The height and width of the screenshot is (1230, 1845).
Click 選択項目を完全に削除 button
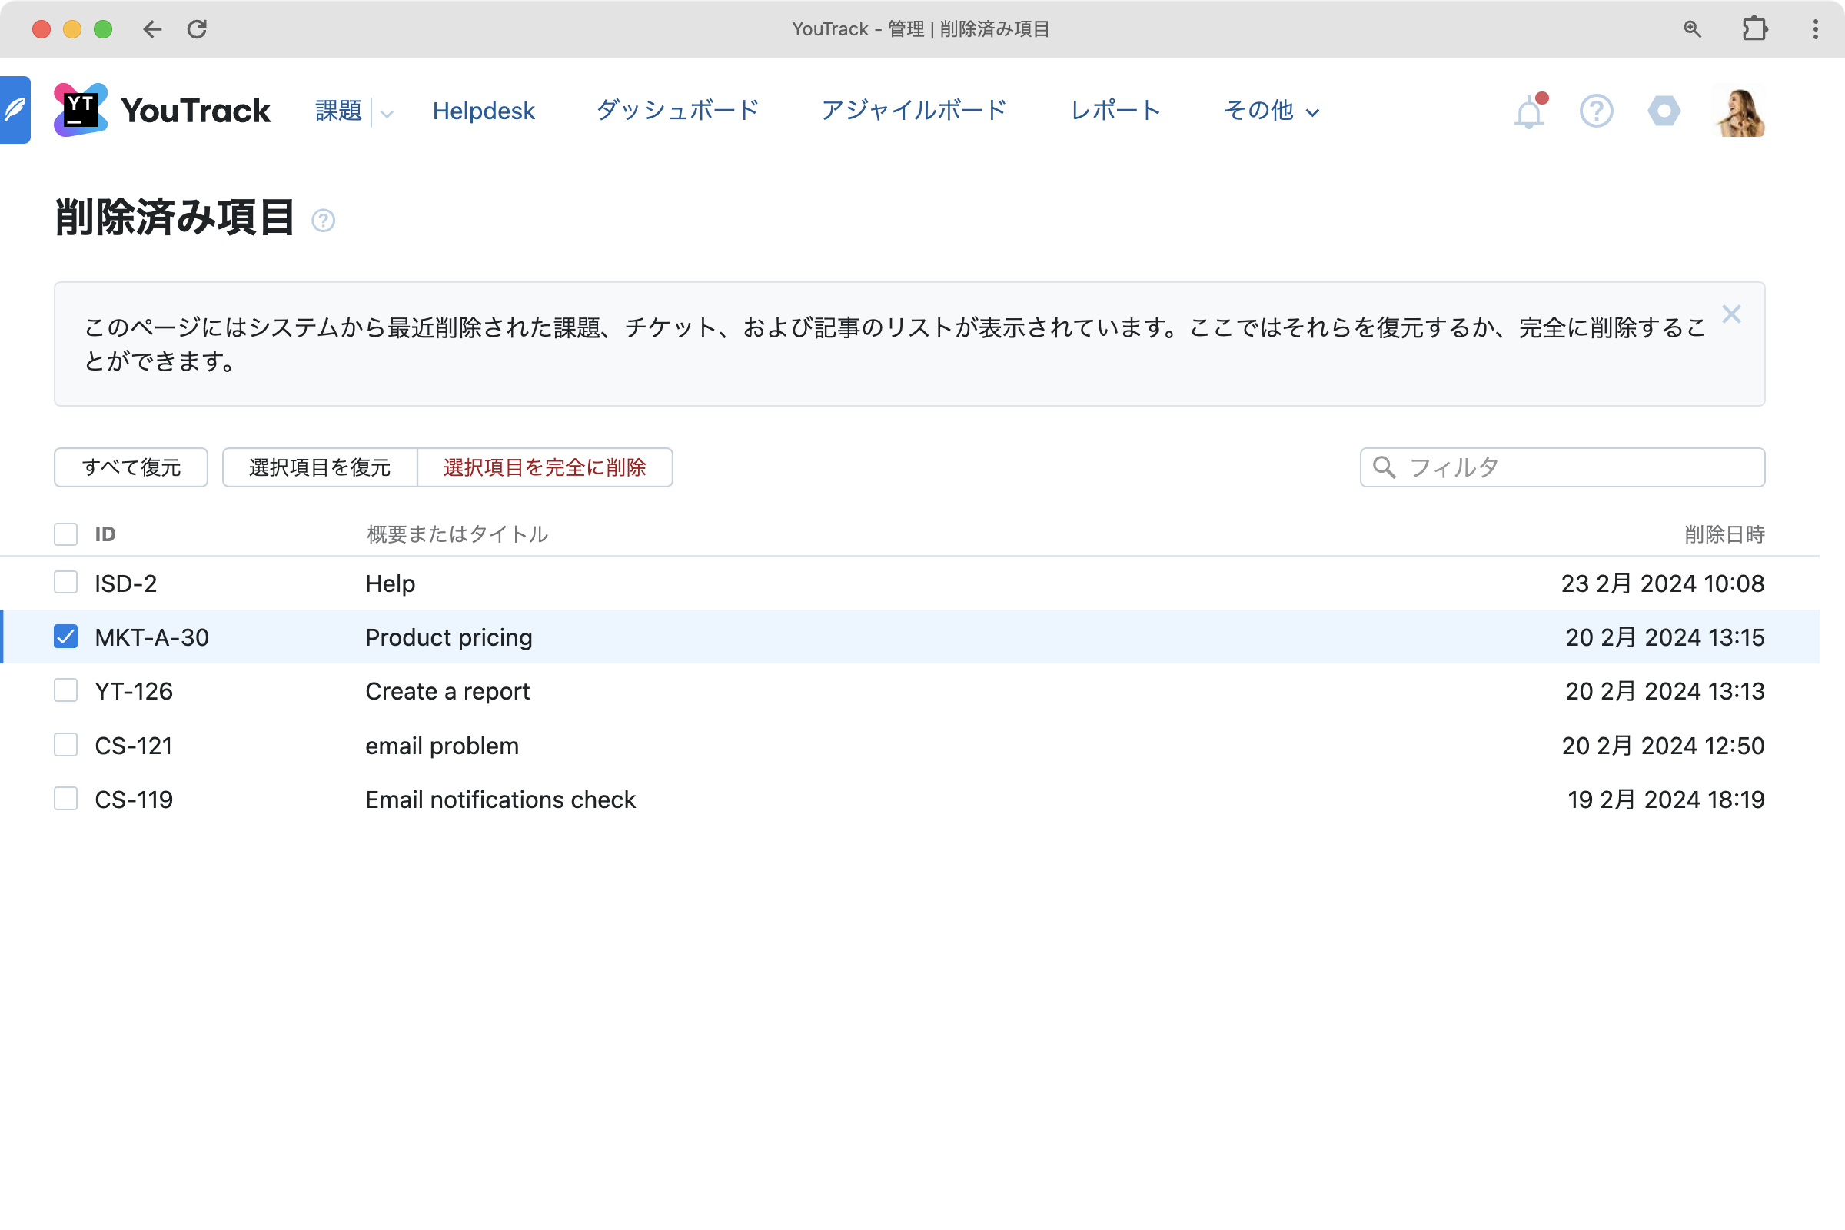(x=544, y=467)
